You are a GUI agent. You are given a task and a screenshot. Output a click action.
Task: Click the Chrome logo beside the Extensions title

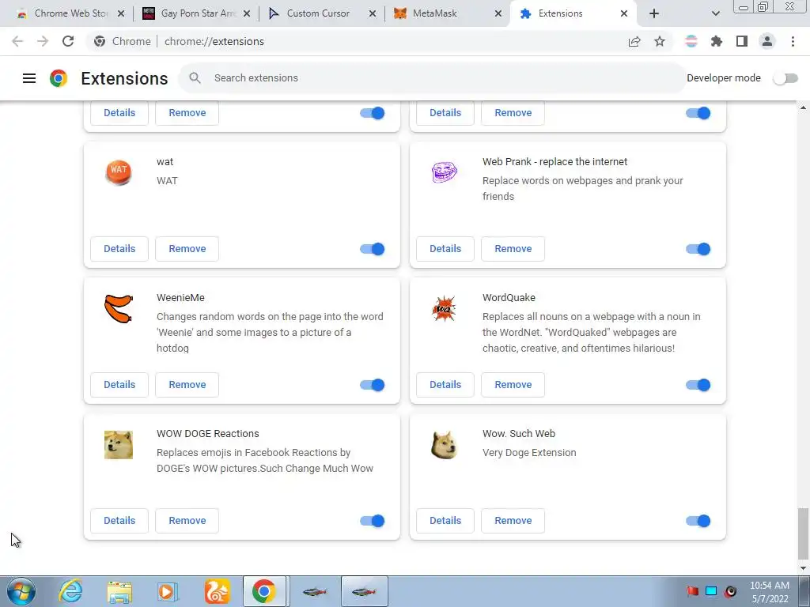point(59,78)
